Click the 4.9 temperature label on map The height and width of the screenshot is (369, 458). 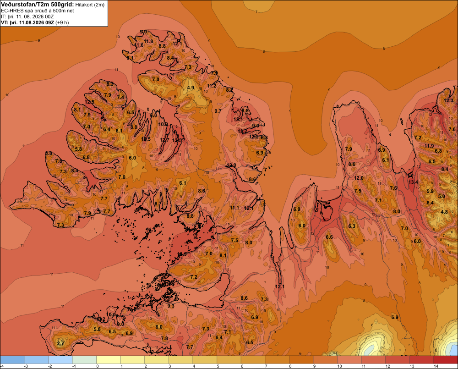coord(191,88)
